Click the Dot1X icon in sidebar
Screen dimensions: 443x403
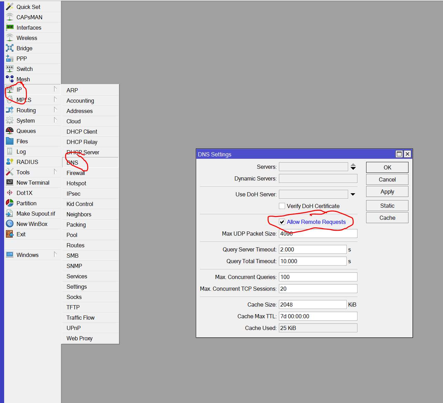pyautogui.click(x=10, y=193)
